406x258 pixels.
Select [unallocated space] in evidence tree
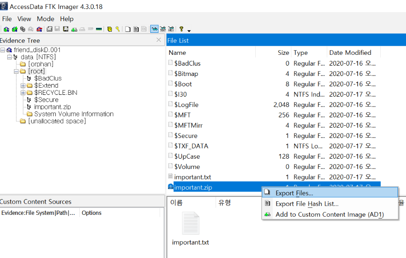click(57, 121)
